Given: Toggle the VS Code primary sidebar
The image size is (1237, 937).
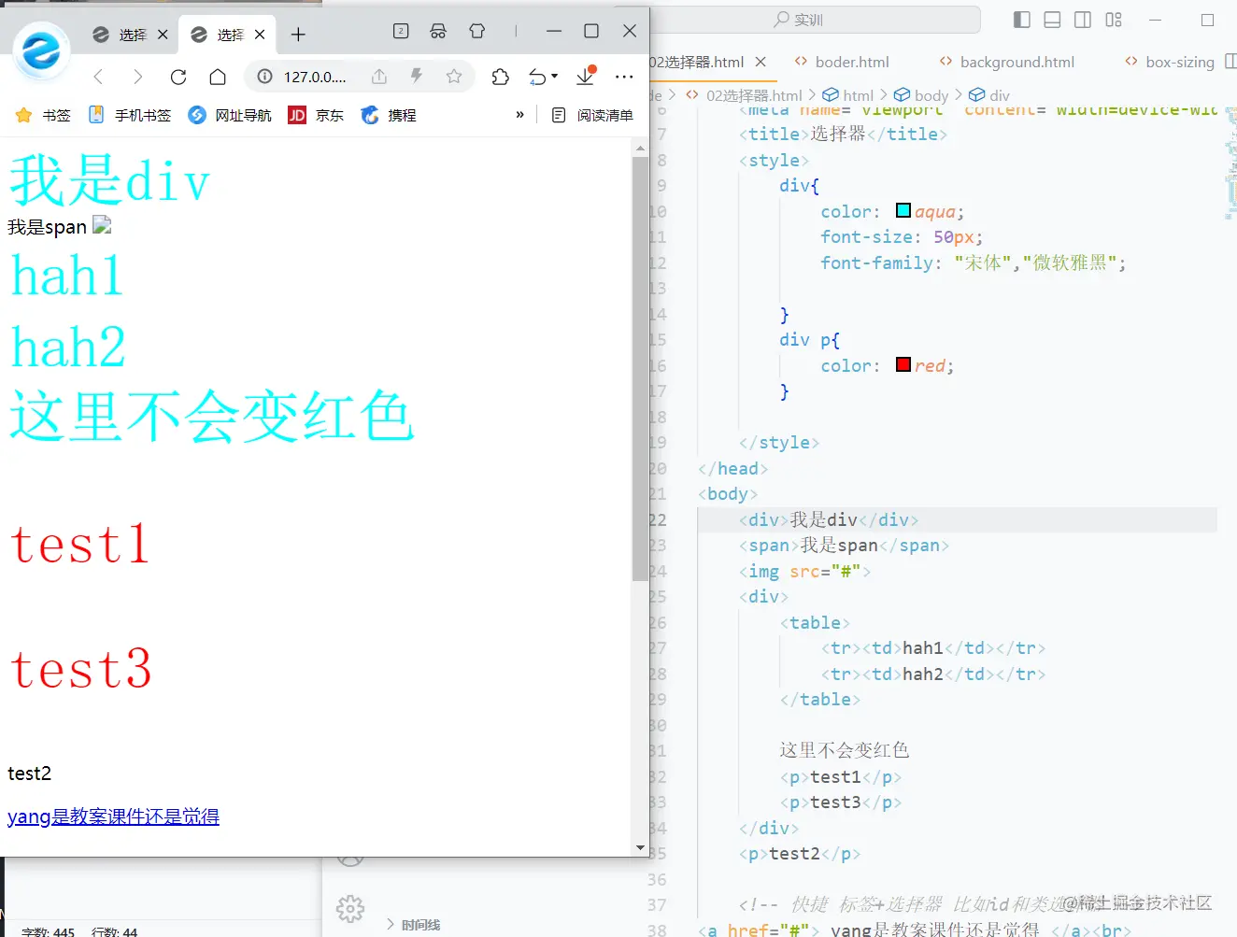Looking at the screenshot, I should tap(1022, 20).
